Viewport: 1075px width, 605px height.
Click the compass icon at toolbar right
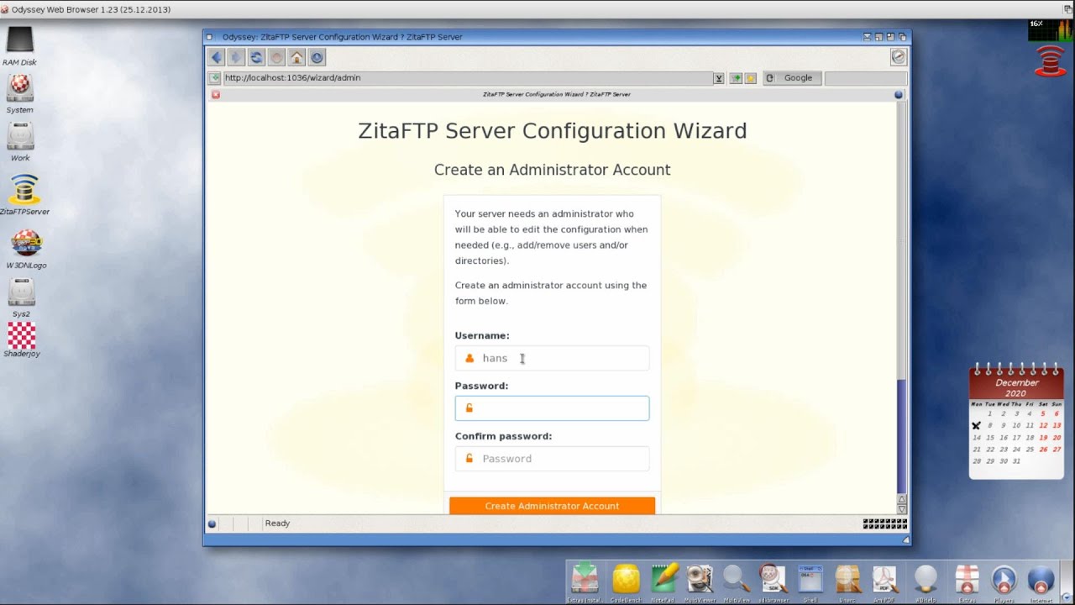(898, 57)
